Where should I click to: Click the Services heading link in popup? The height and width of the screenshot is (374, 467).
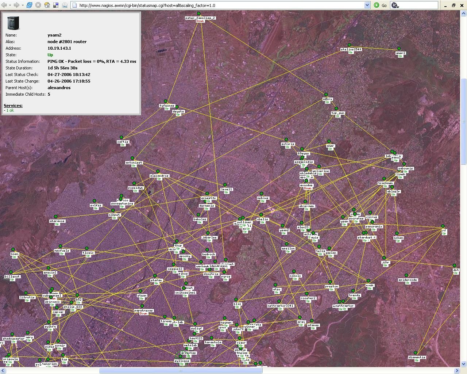click(13, 106)
